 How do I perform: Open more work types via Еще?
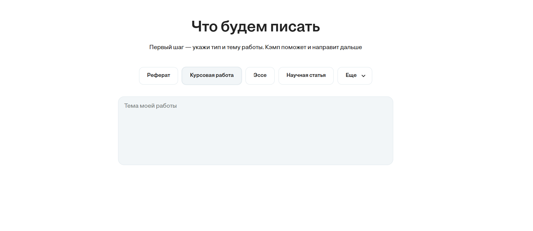355,75
